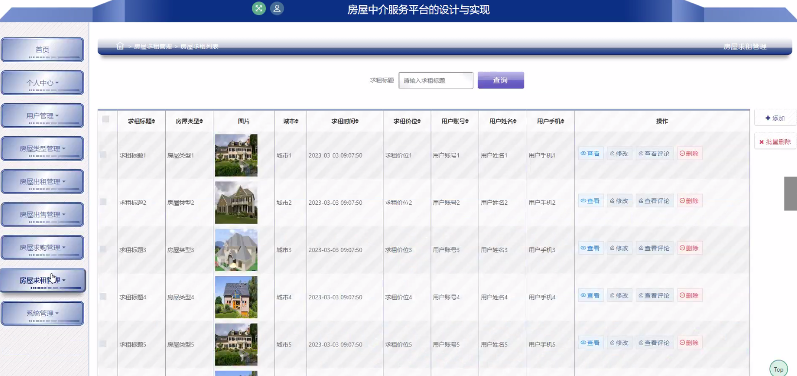Expand the 个人中心 sidebar menu
This screenshot has width=797, height=376.
tap(42, 83)
